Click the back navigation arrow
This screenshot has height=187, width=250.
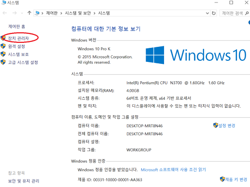[4, 13]
